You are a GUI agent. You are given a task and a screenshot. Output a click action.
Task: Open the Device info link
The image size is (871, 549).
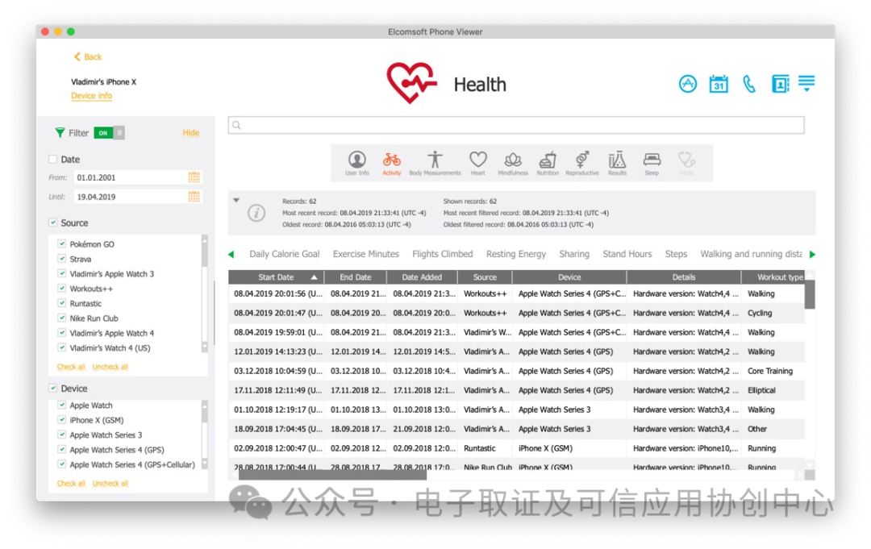92,95
